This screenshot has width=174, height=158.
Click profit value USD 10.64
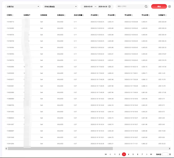[x=162, y=131]
